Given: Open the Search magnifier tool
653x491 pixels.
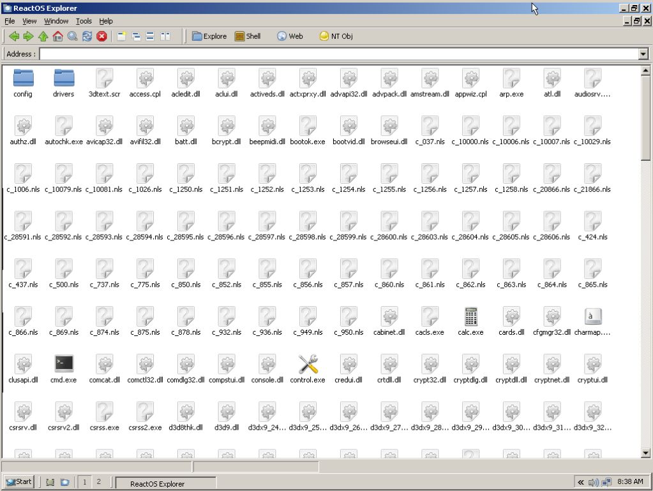Looking at the screenshot, I should tap(71, 36).
